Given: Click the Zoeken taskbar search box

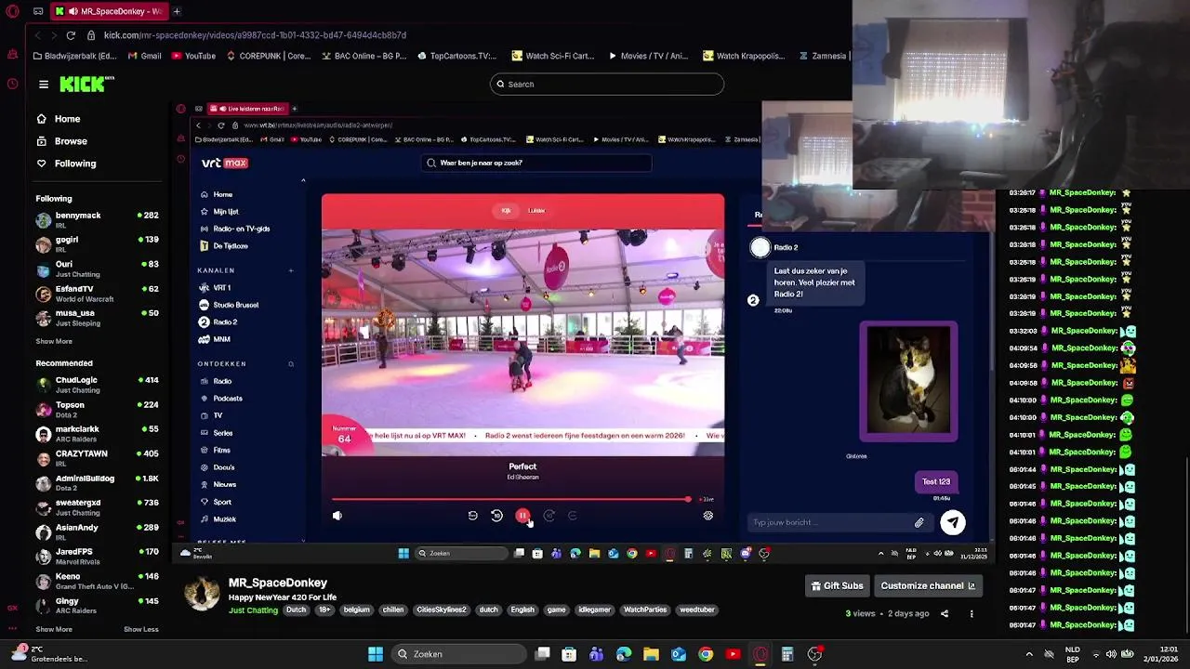Looking at the screenshot, I should [460, 654].
